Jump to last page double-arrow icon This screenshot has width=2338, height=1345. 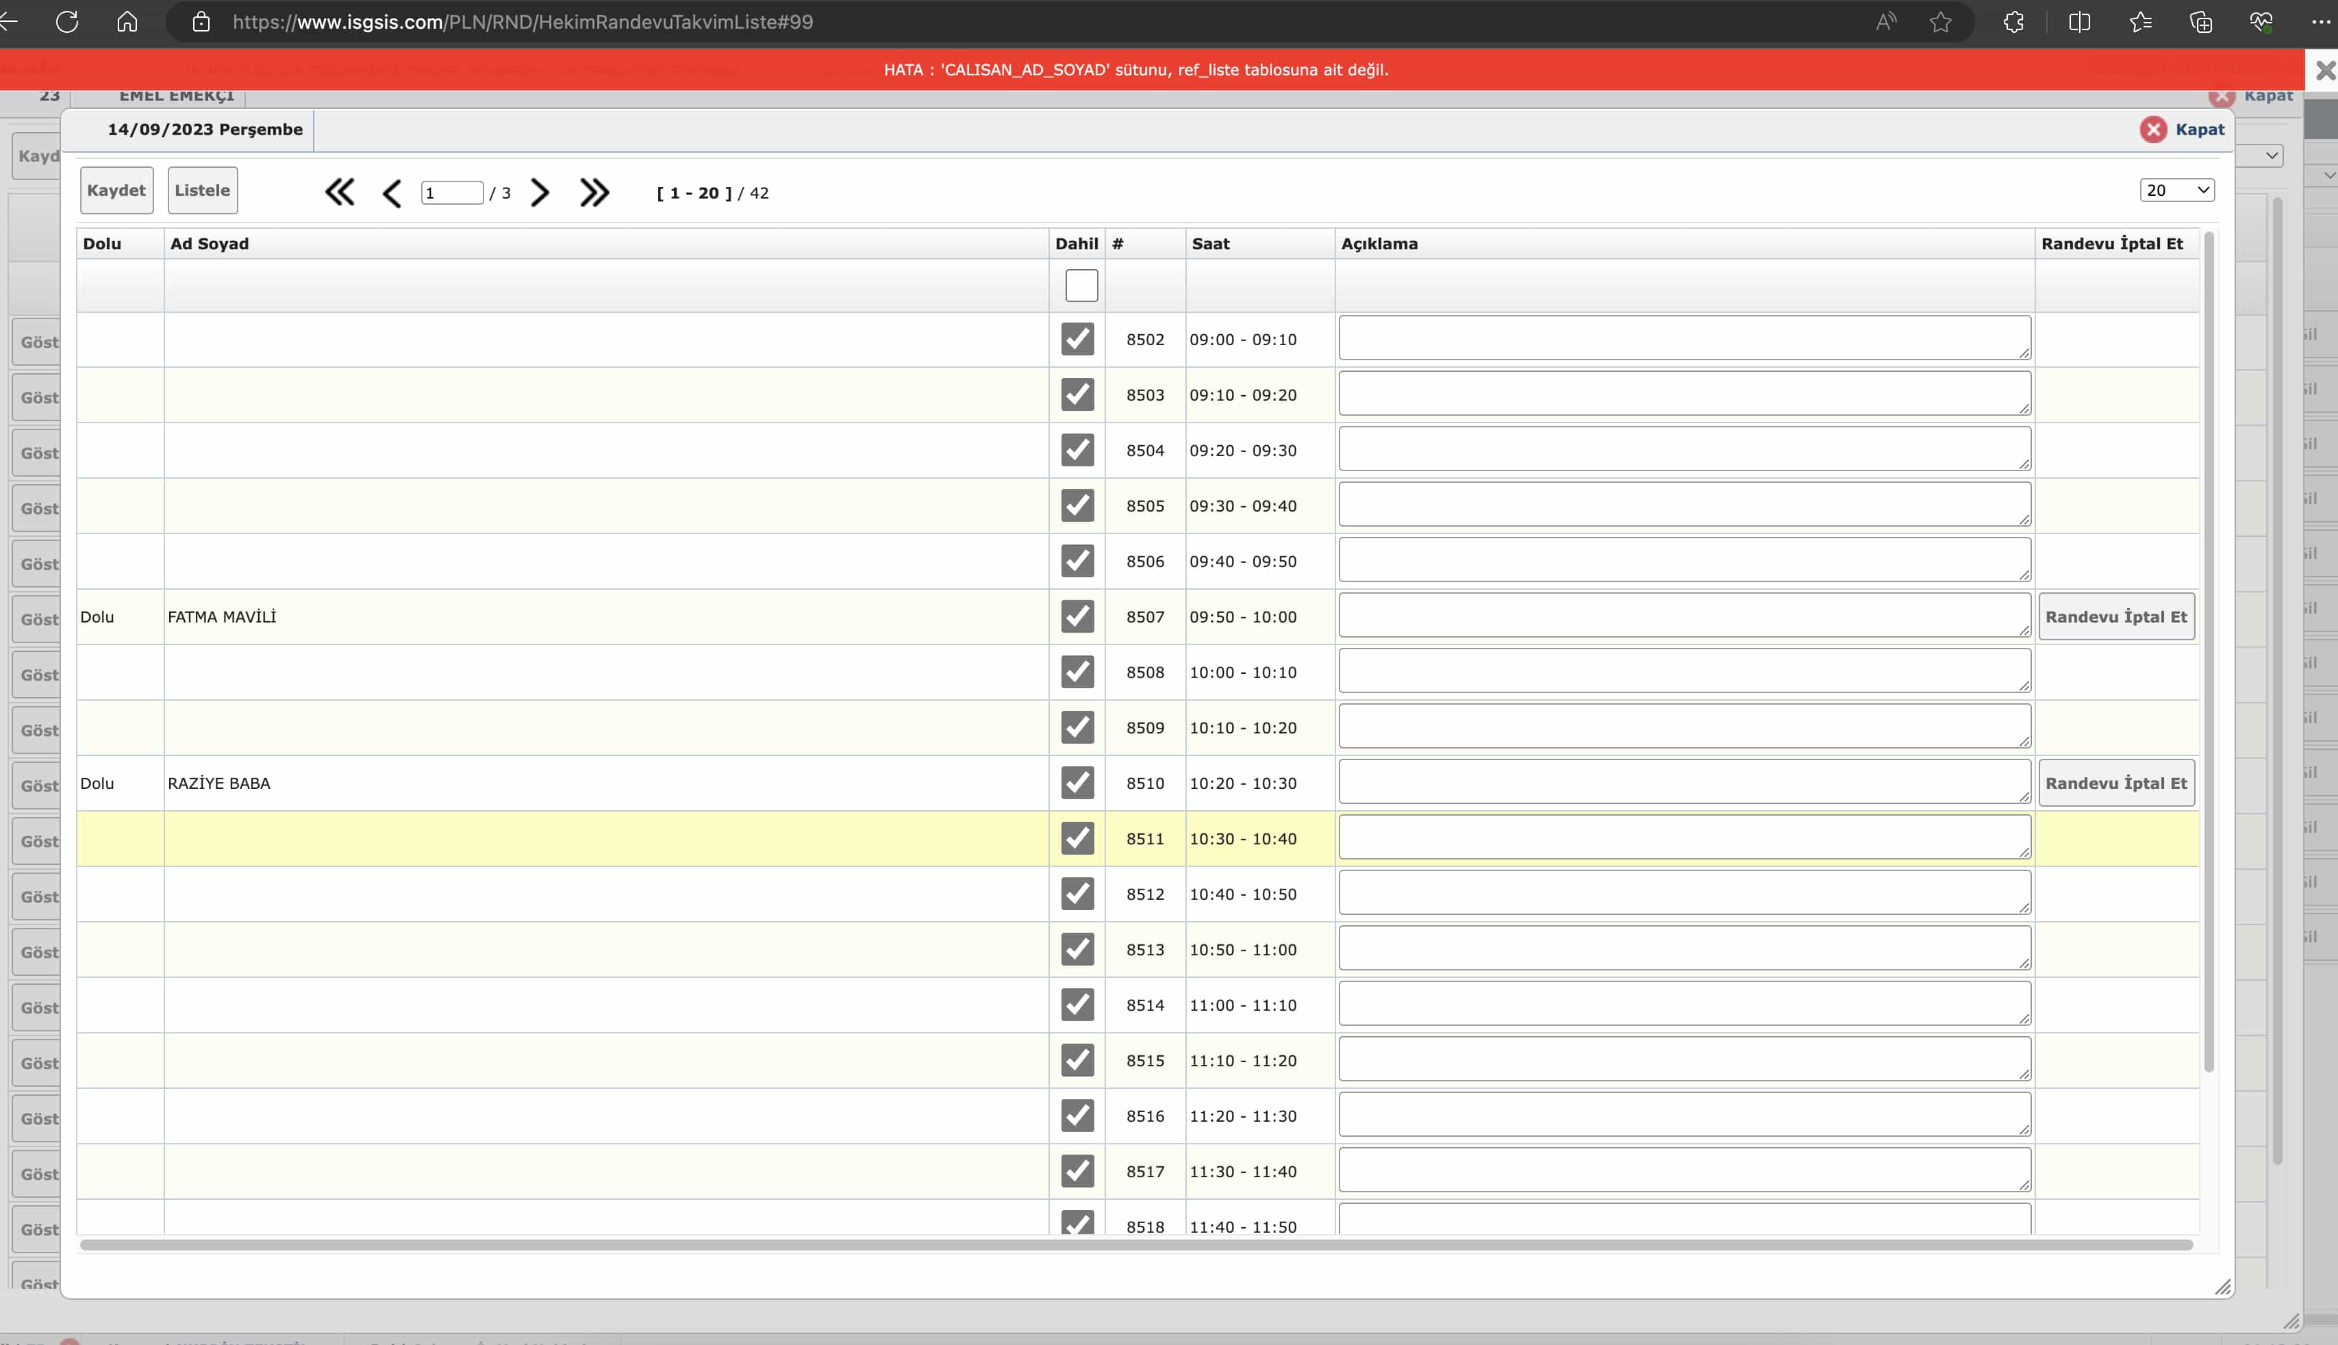click(x=594, y=192)
